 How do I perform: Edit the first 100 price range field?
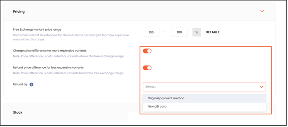(151, 32)
